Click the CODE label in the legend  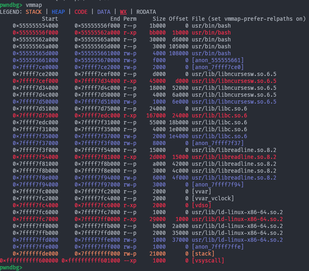(81, 12)
